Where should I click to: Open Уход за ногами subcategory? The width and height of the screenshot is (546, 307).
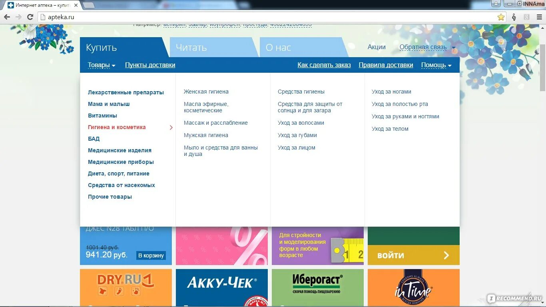click(391, 92)
